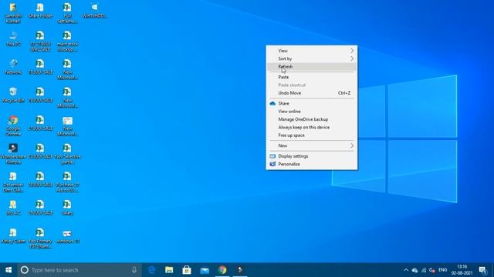Choose Always keep on this device

coord(312,127)
